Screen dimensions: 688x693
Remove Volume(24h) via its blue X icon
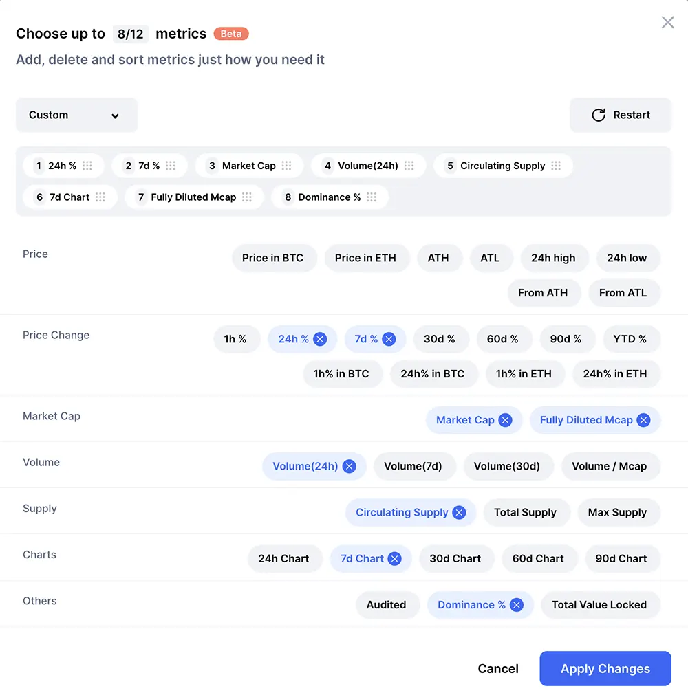point(349,466)
